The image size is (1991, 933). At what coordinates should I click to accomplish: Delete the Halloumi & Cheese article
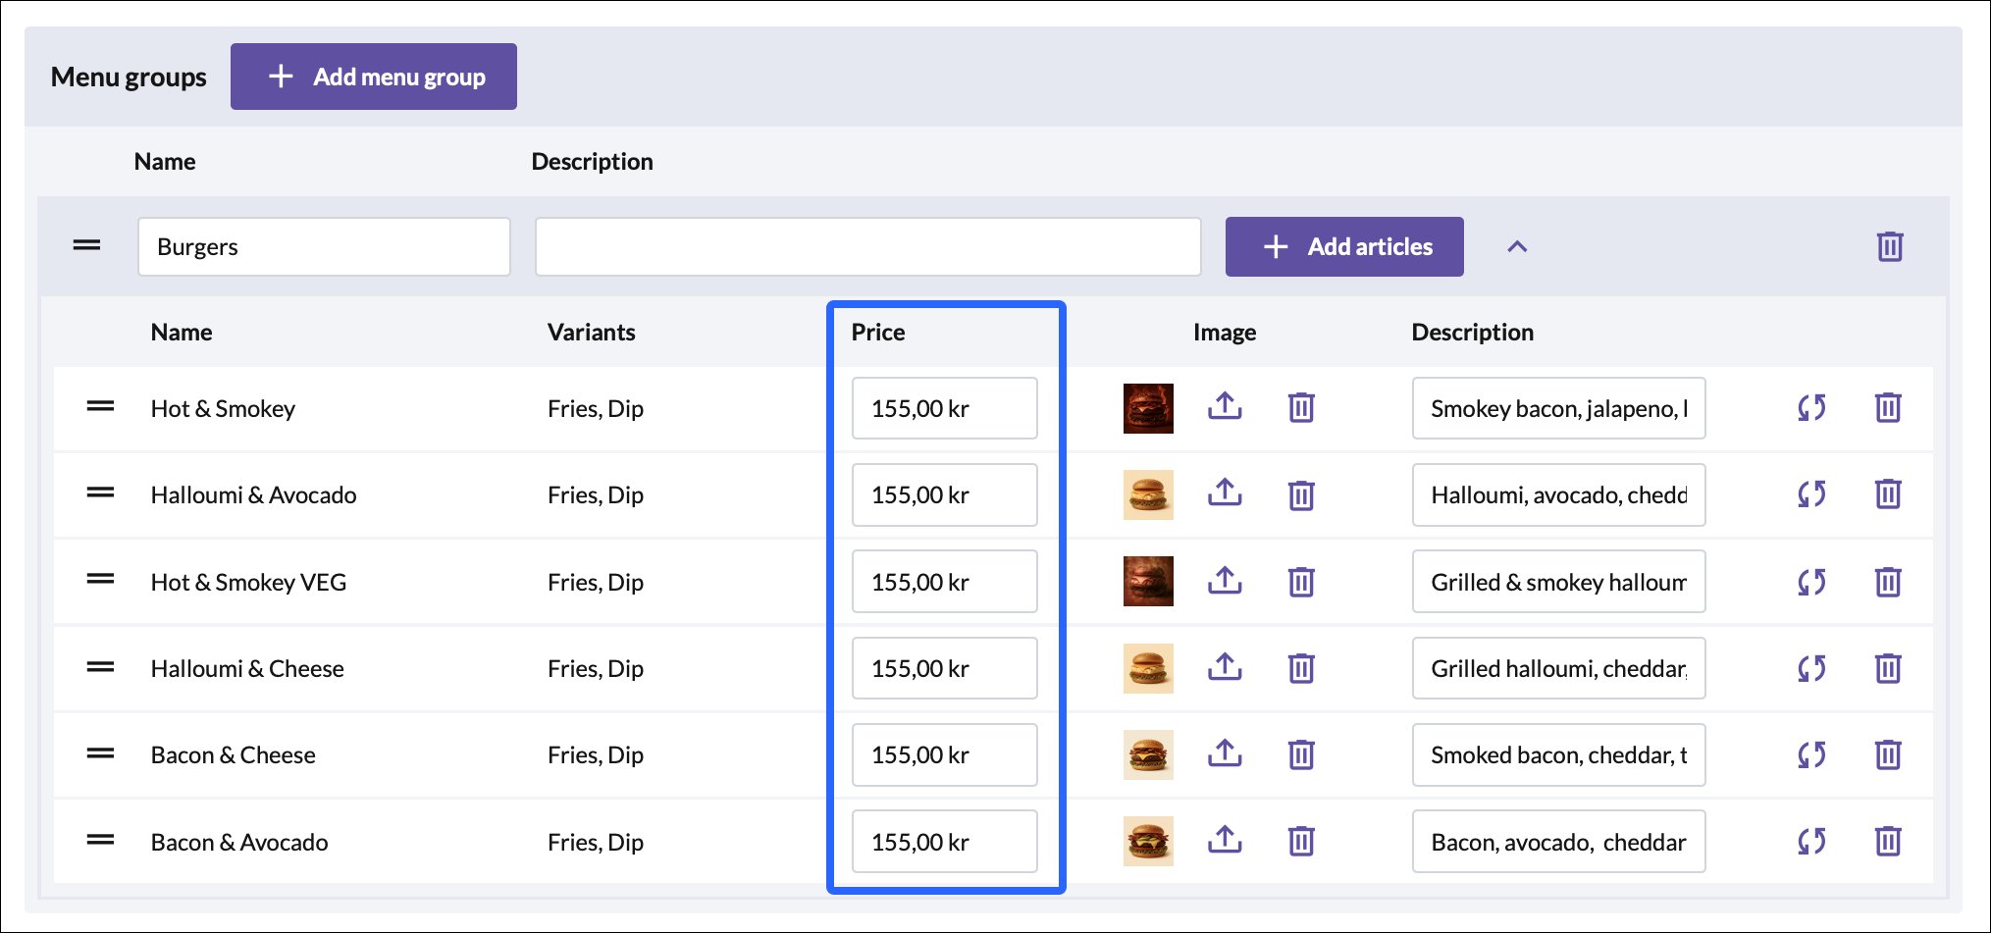tap(1887, 668)
